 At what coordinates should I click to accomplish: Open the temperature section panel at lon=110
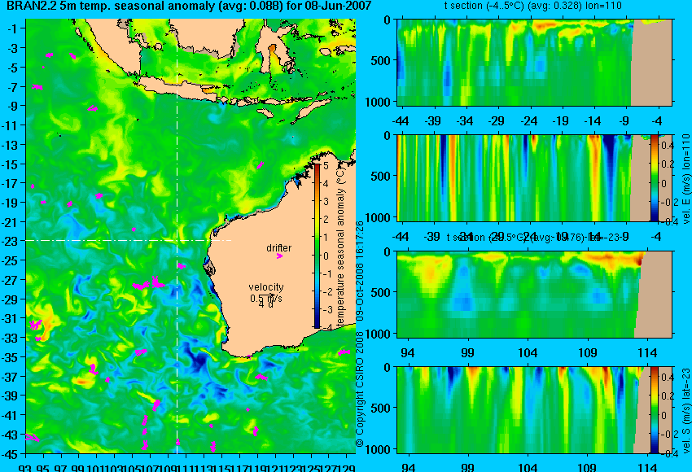535,62
